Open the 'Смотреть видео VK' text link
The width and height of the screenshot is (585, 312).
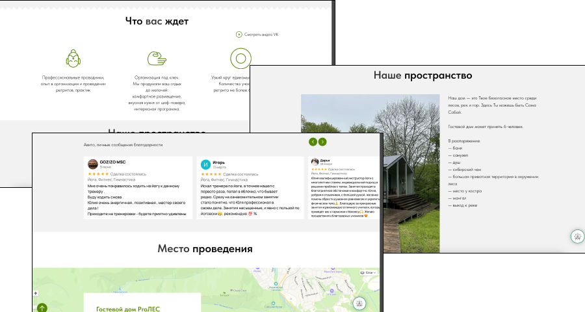[261, 34]
